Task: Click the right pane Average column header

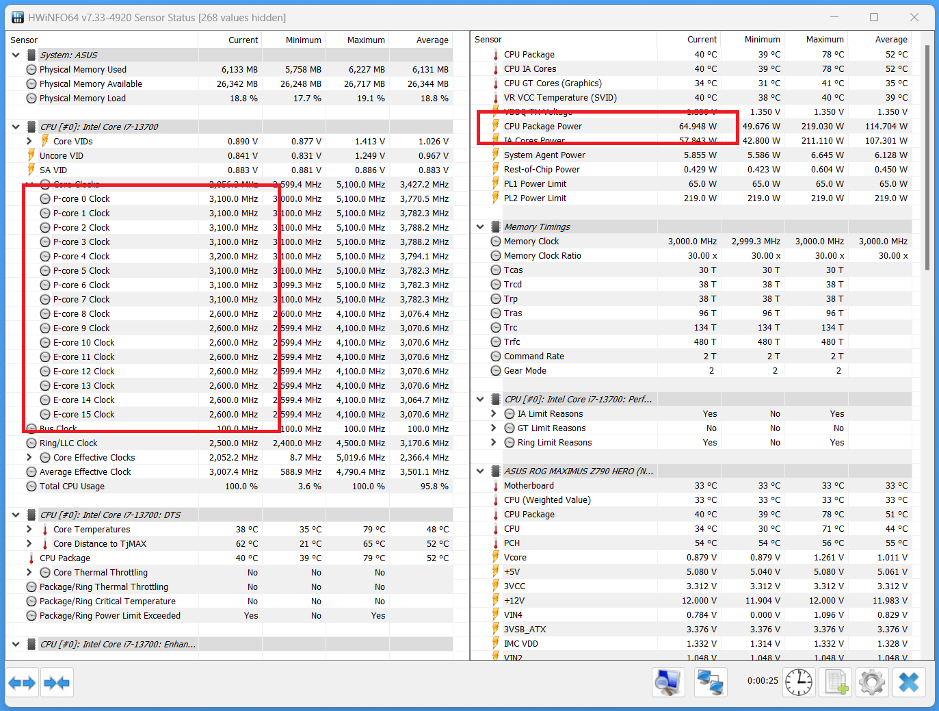Action: 880,39
